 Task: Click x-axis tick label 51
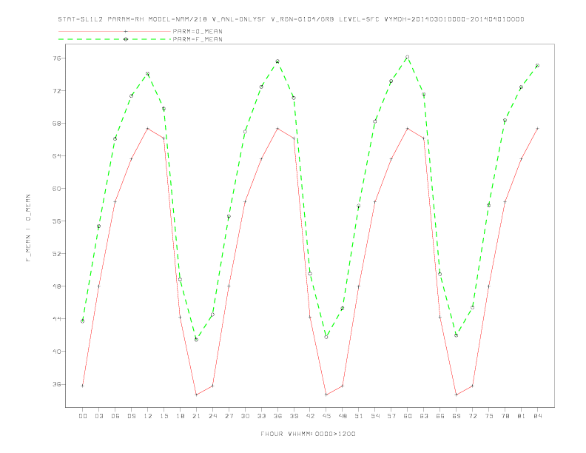point(359,416)
